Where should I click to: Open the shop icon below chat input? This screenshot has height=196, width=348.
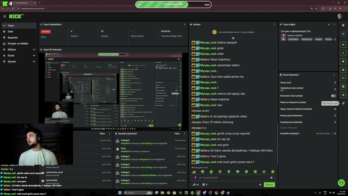click(203, 185)
